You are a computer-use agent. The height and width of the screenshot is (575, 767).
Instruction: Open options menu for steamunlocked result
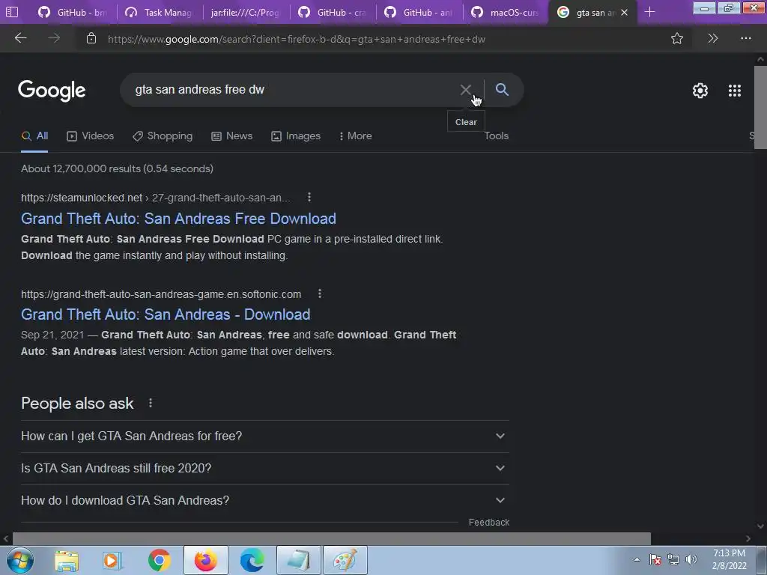tap(309, 197)
